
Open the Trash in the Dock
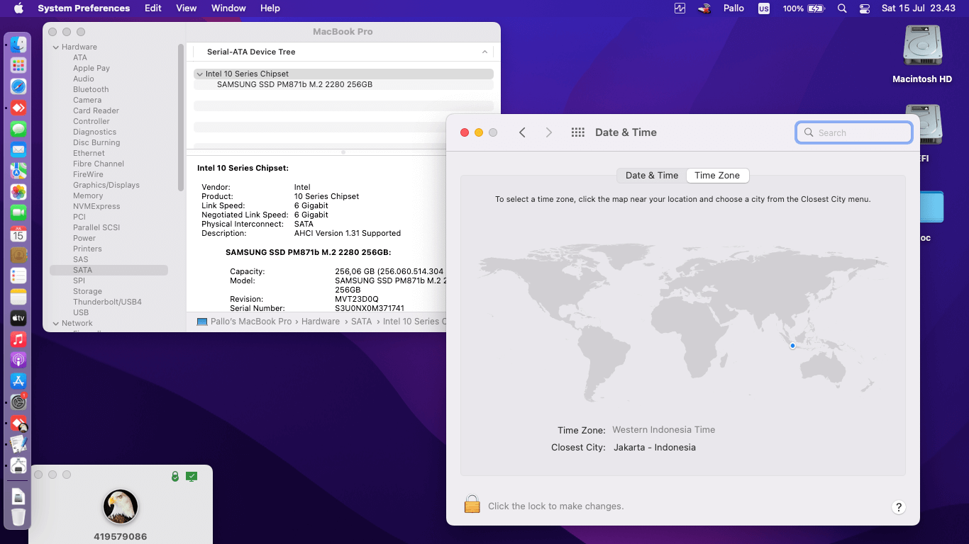tap(18, 517)
